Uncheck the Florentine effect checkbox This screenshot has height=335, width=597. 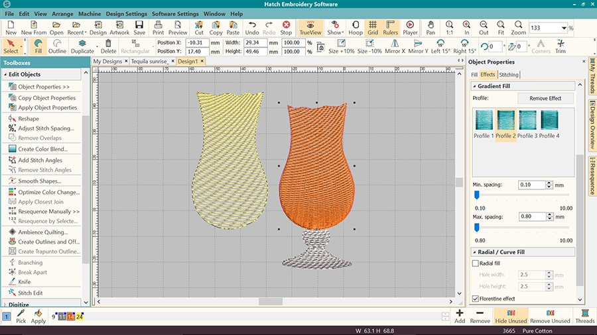click(x=475, y=299)
